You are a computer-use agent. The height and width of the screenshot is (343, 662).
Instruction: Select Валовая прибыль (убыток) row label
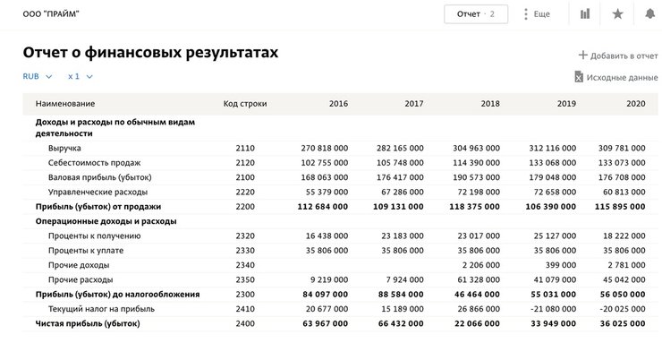99,177
